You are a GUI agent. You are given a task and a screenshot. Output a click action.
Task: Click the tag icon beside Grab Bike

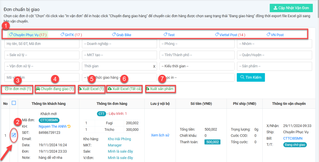pos(114,35)
